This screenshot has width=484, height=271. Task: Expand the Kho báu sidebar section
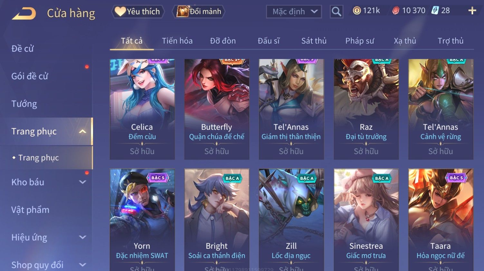[x=82, y=182]
